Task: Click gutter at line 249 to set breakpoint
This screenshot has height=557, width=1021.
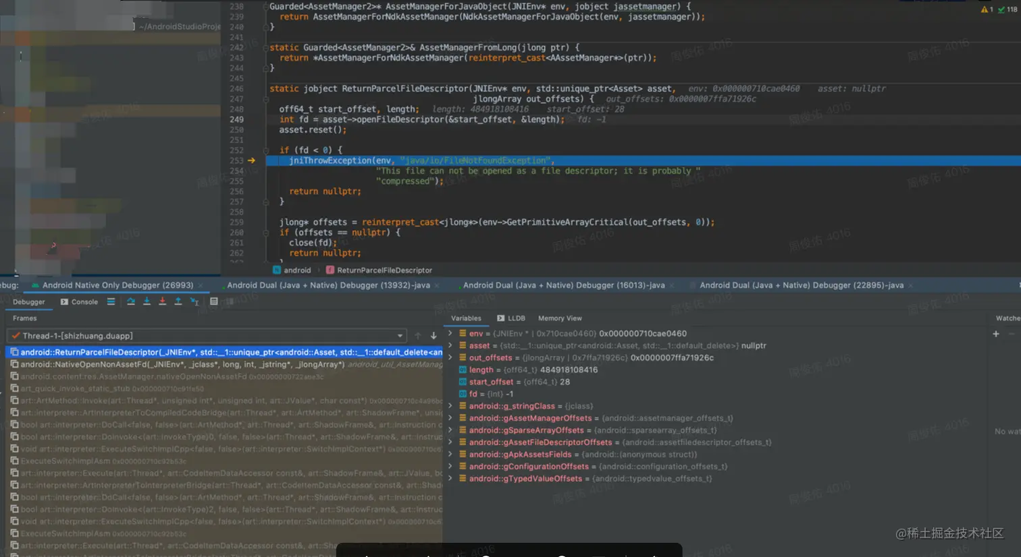Action: (252, 119)
